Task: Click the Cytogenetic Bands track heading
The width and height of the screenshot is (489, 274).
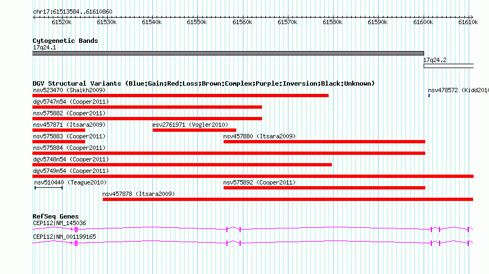Action: coord(65,41)
